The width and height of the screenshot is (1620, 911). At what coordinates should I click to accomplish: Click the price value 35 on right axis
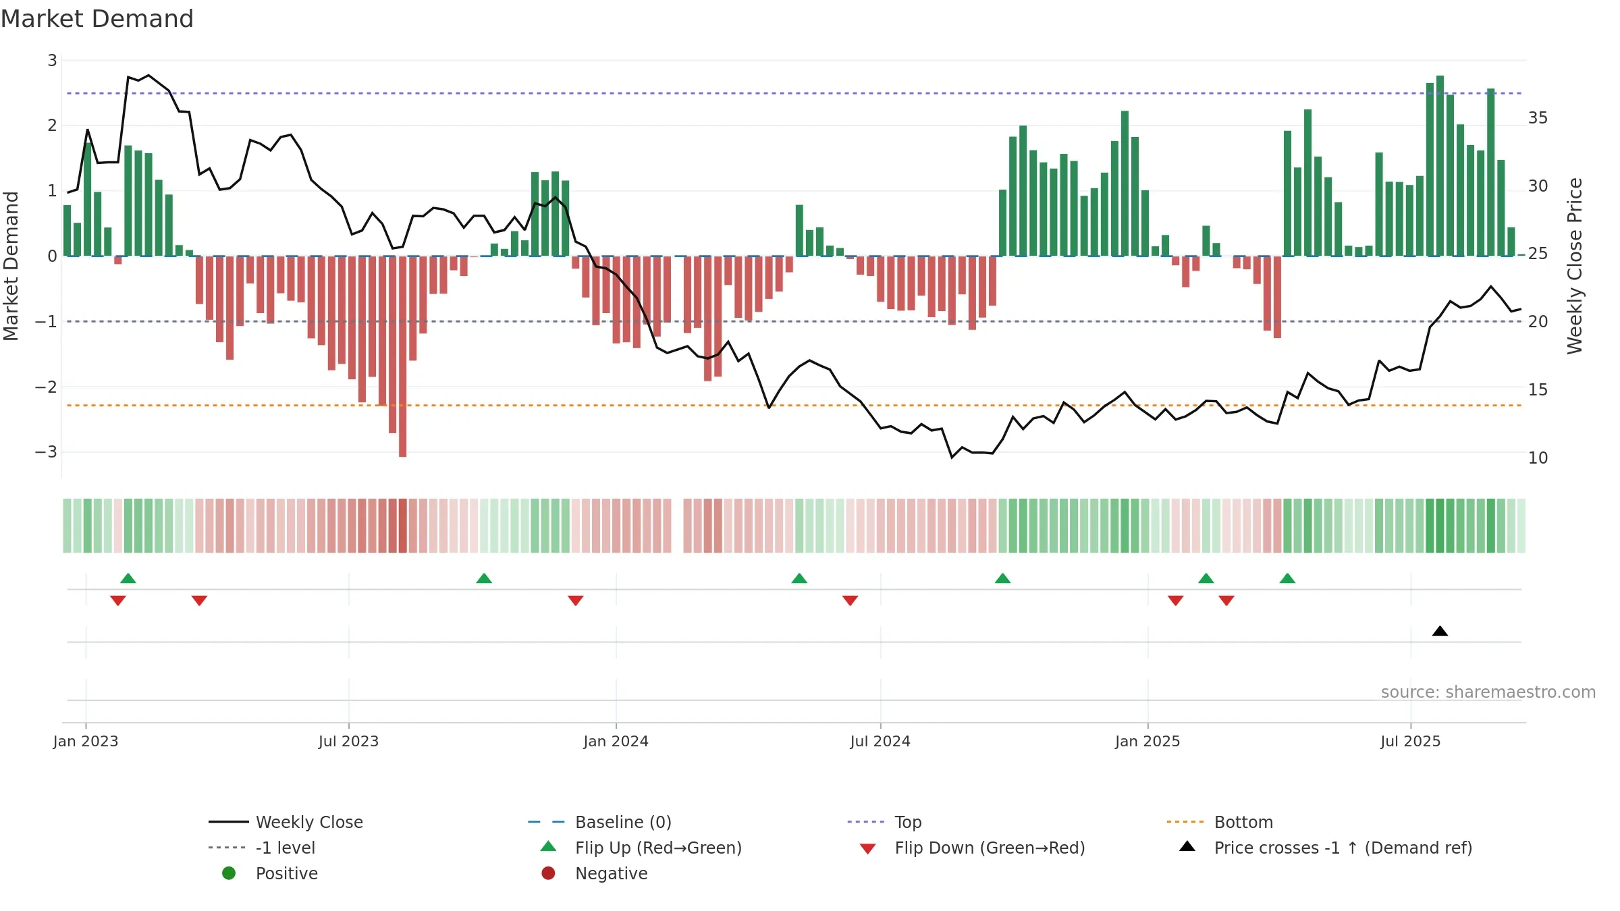point(1538,118)
